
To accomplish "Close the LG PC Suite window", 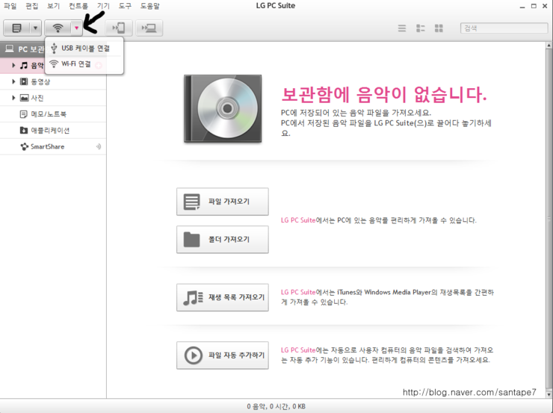I will pos(545,6).
